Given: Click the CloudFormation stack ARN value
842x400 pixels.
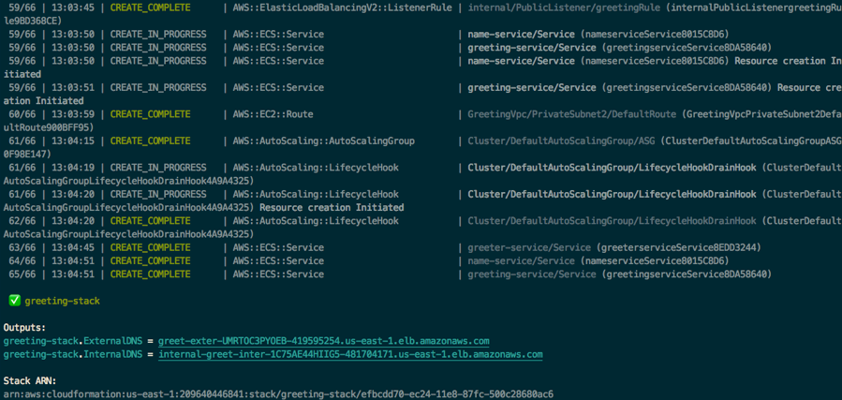Looking at the screenshot, I should click(x=278, y=394).
